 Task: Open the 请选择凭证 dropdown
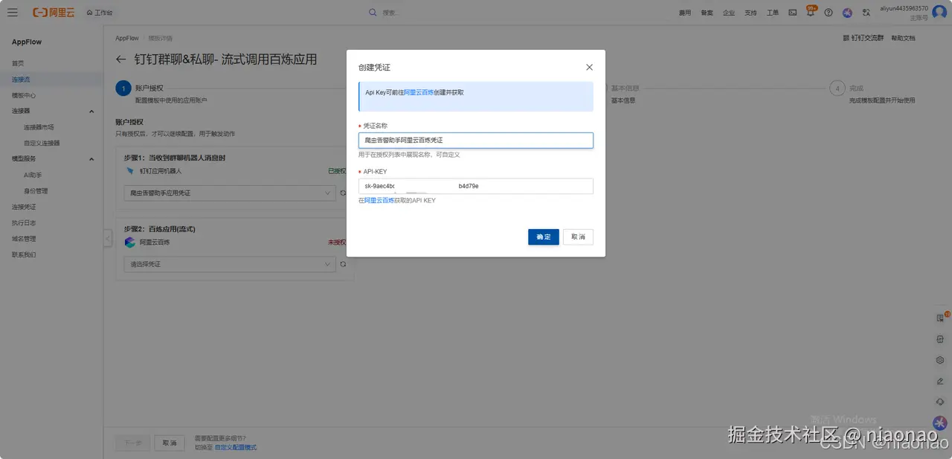(229, 263)
